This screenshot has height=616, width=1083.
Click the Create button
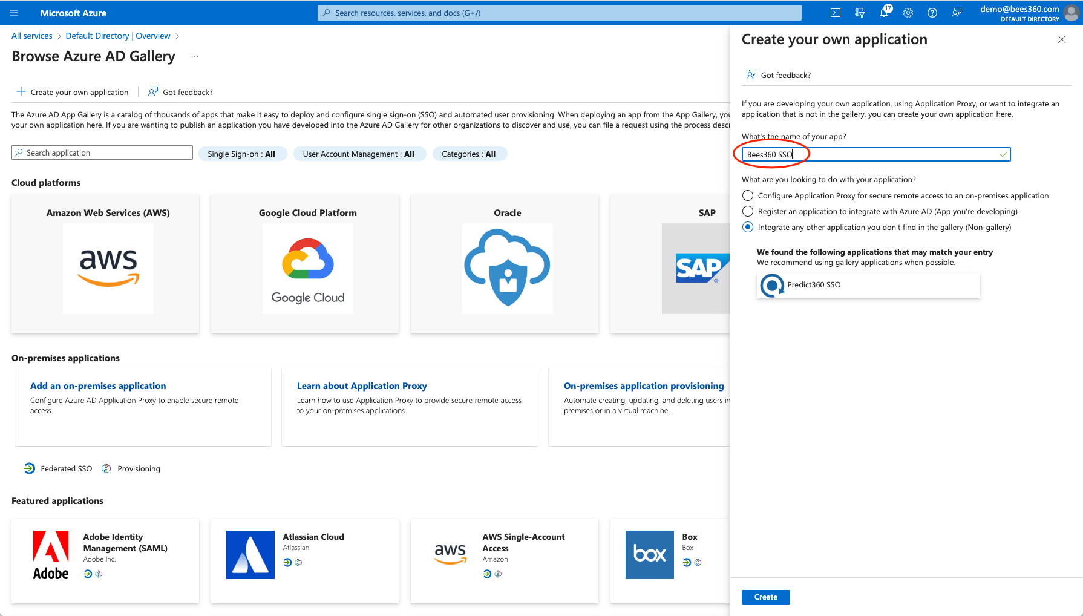766,597
